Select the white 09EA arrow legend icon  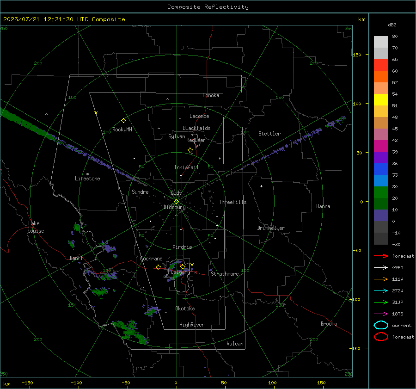click(x=381, y=268)
